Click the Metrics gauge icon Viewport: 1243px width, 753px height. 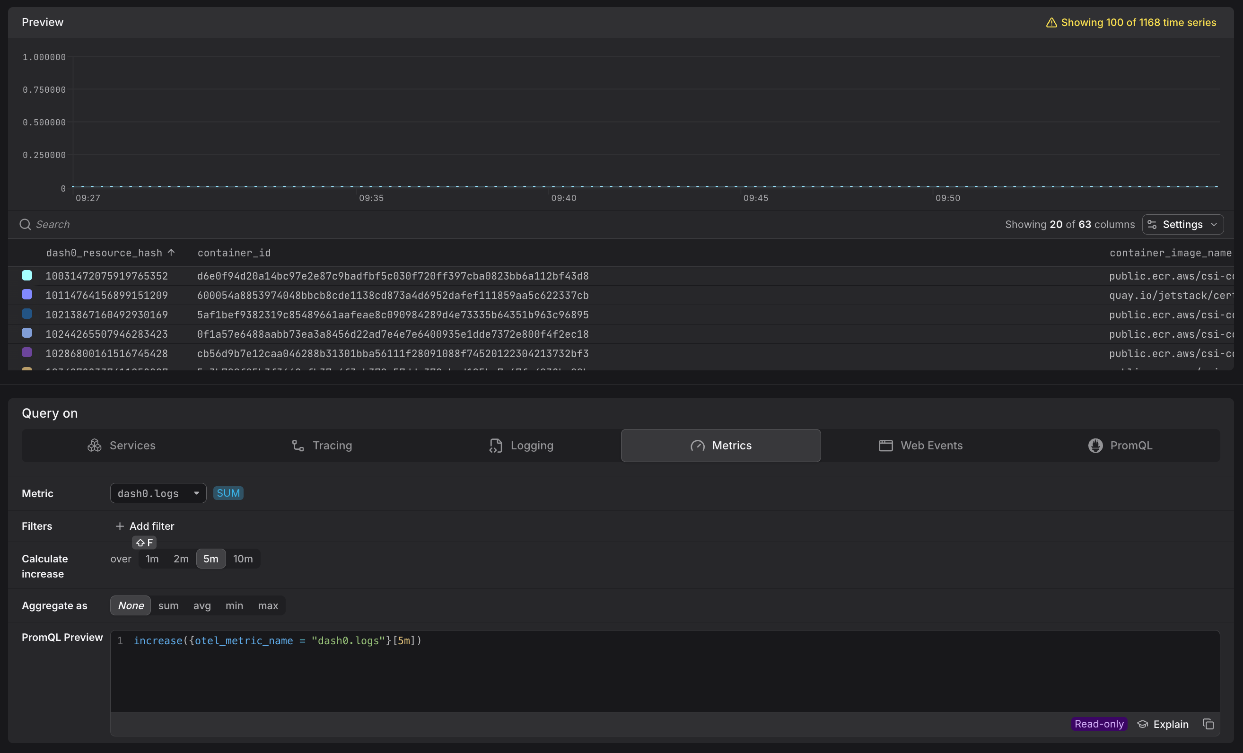[x=697, y=446]
